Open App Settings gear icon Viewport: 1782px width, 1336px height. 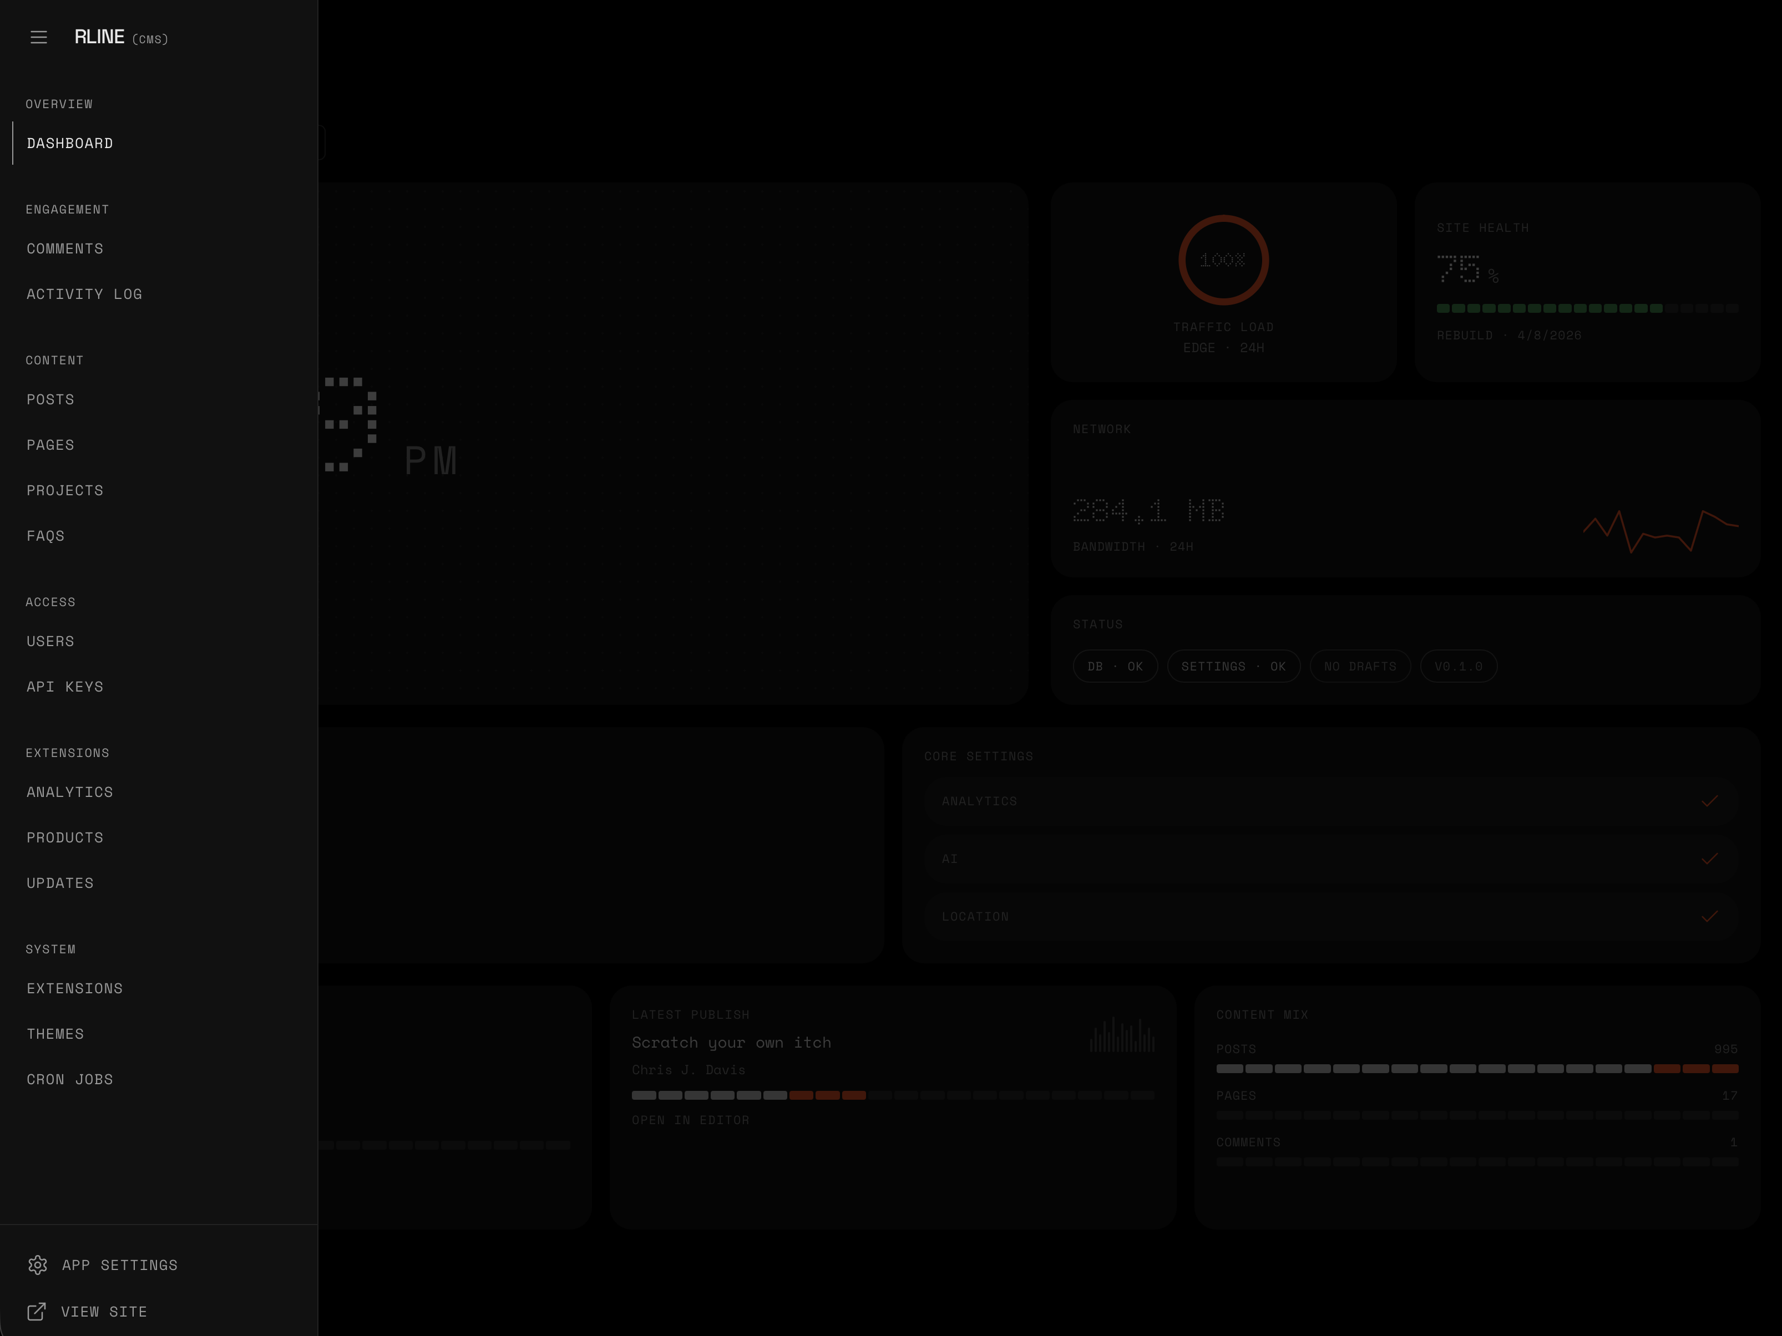[x=37, y=1265]
